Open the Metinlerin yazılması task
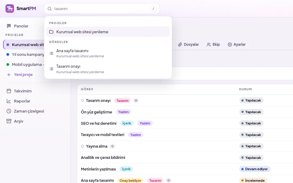 pos(98,169)
